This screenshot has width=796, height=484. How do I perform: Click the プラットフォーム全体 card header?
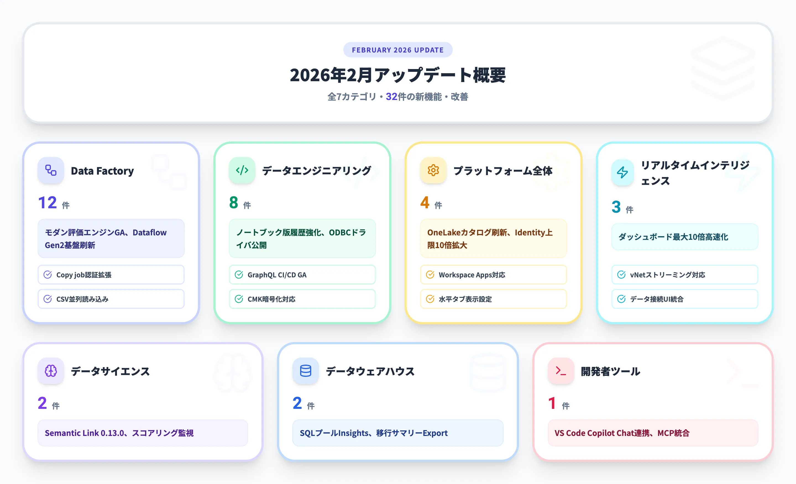click(x=503, y=171)
